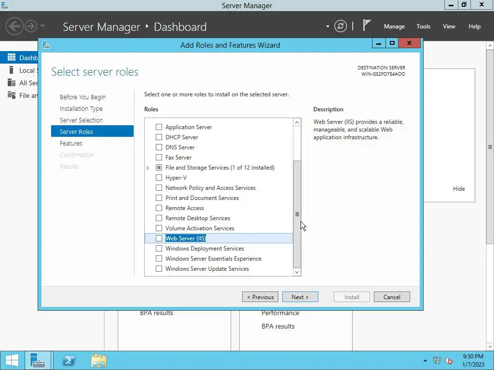Check Windows Server Update Services

tap(159, 268)
